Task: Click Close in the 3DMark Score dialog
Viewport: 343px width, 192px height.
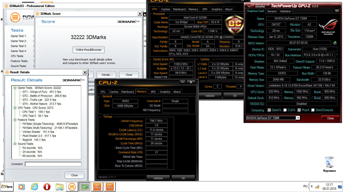Action: (129, 75)
